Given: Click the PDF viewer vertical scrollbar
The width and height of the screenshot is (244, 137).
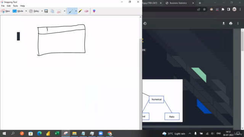Looking at the screenshot, I should (242, 41).
